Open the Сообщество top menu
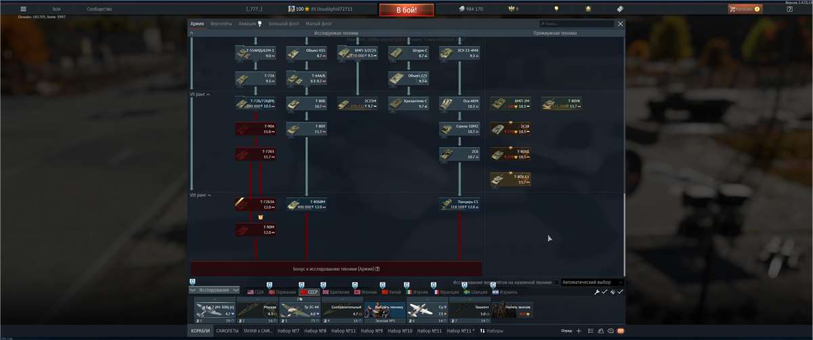 (100, 9)
